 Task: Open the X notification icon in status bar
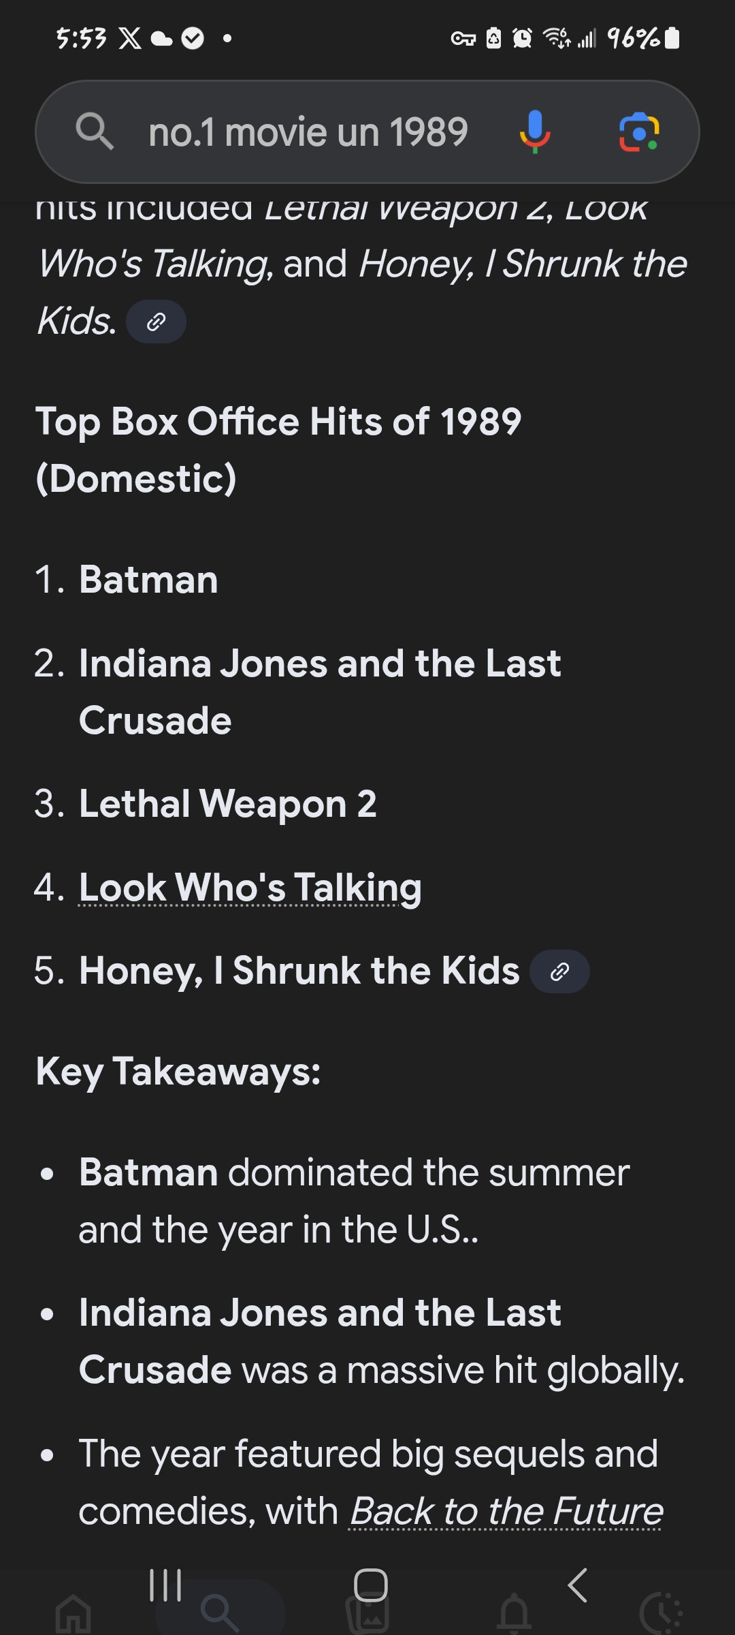click(x=130, y=38)
